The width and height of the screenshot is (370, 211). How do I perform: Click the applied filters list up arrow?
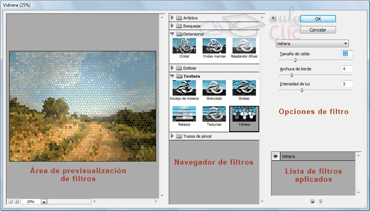pyautogui.click(x=358, y=155)
